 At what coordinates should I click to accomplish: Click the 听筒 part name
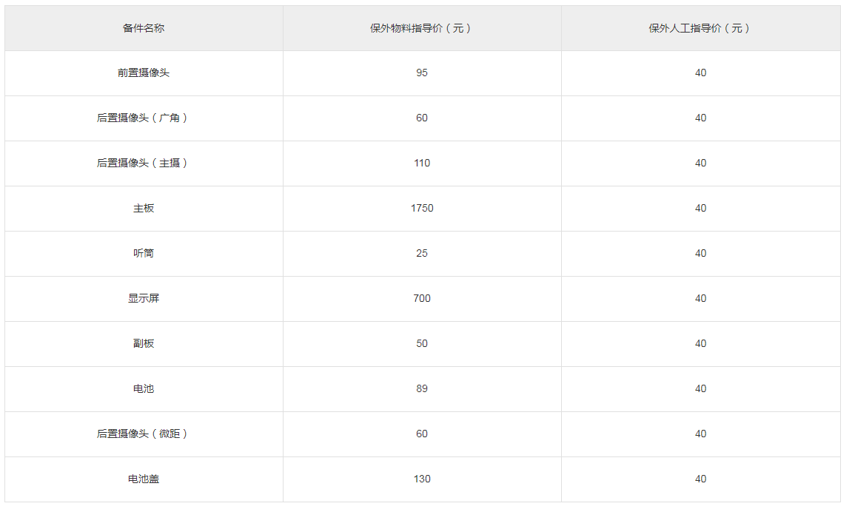click(144, 254)
